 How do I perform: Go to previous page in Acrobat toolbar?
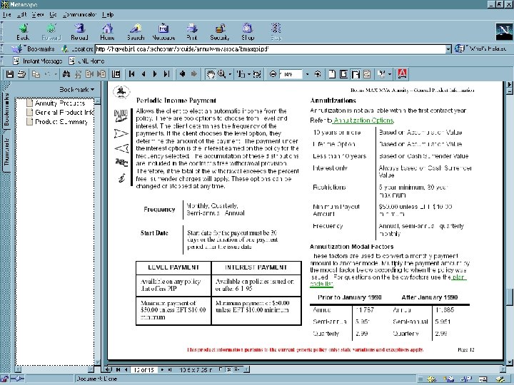(x=143, y=74)
